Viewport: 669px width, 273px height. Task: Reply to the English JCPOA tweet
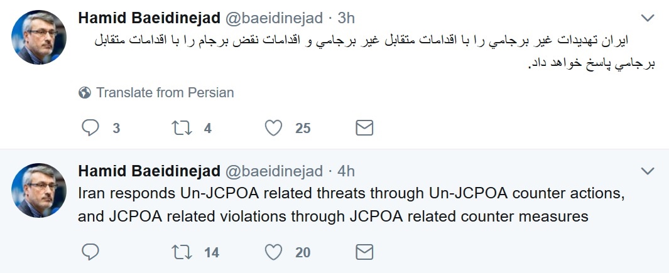click(90, 252)
